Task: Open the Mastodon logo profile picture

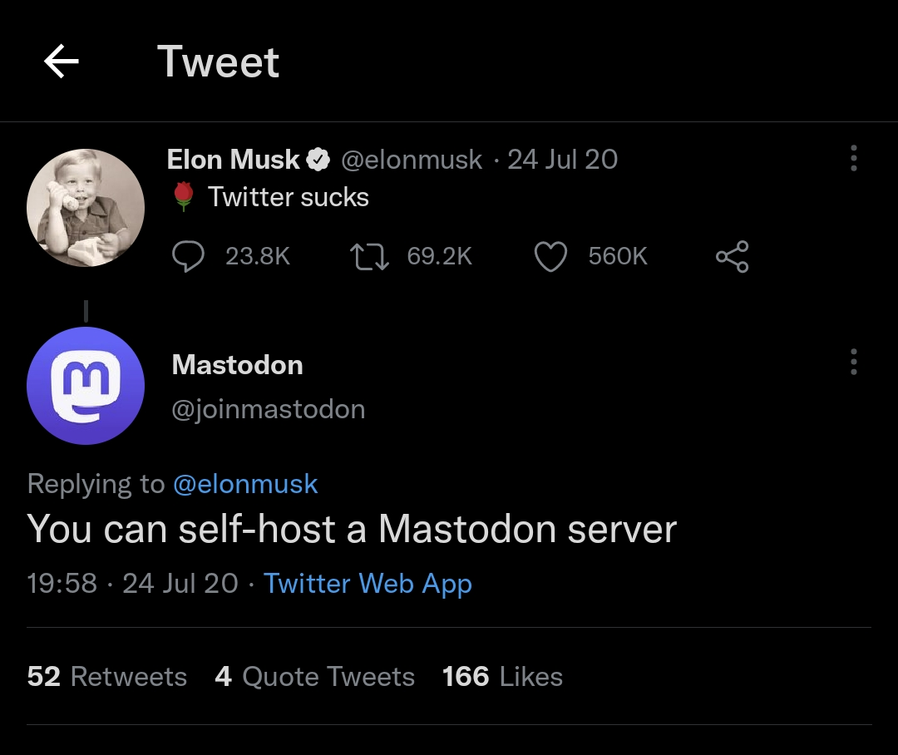Action: [86, 386]
